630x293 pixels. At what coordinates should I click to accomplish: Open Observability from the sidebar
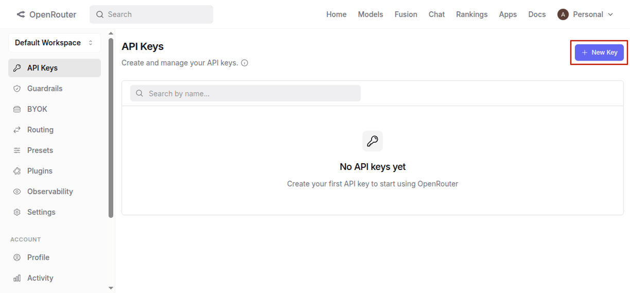click(55, 192)
